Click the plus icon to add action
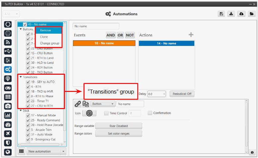The image size is (258, 158). tap(191, 35)
